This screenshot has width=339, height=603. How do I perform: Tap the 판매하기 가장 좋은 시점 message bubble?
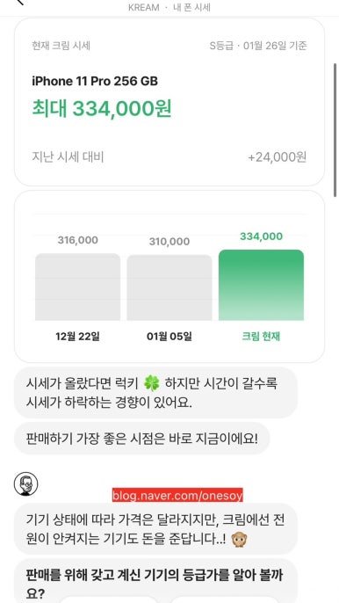(141, 439)
